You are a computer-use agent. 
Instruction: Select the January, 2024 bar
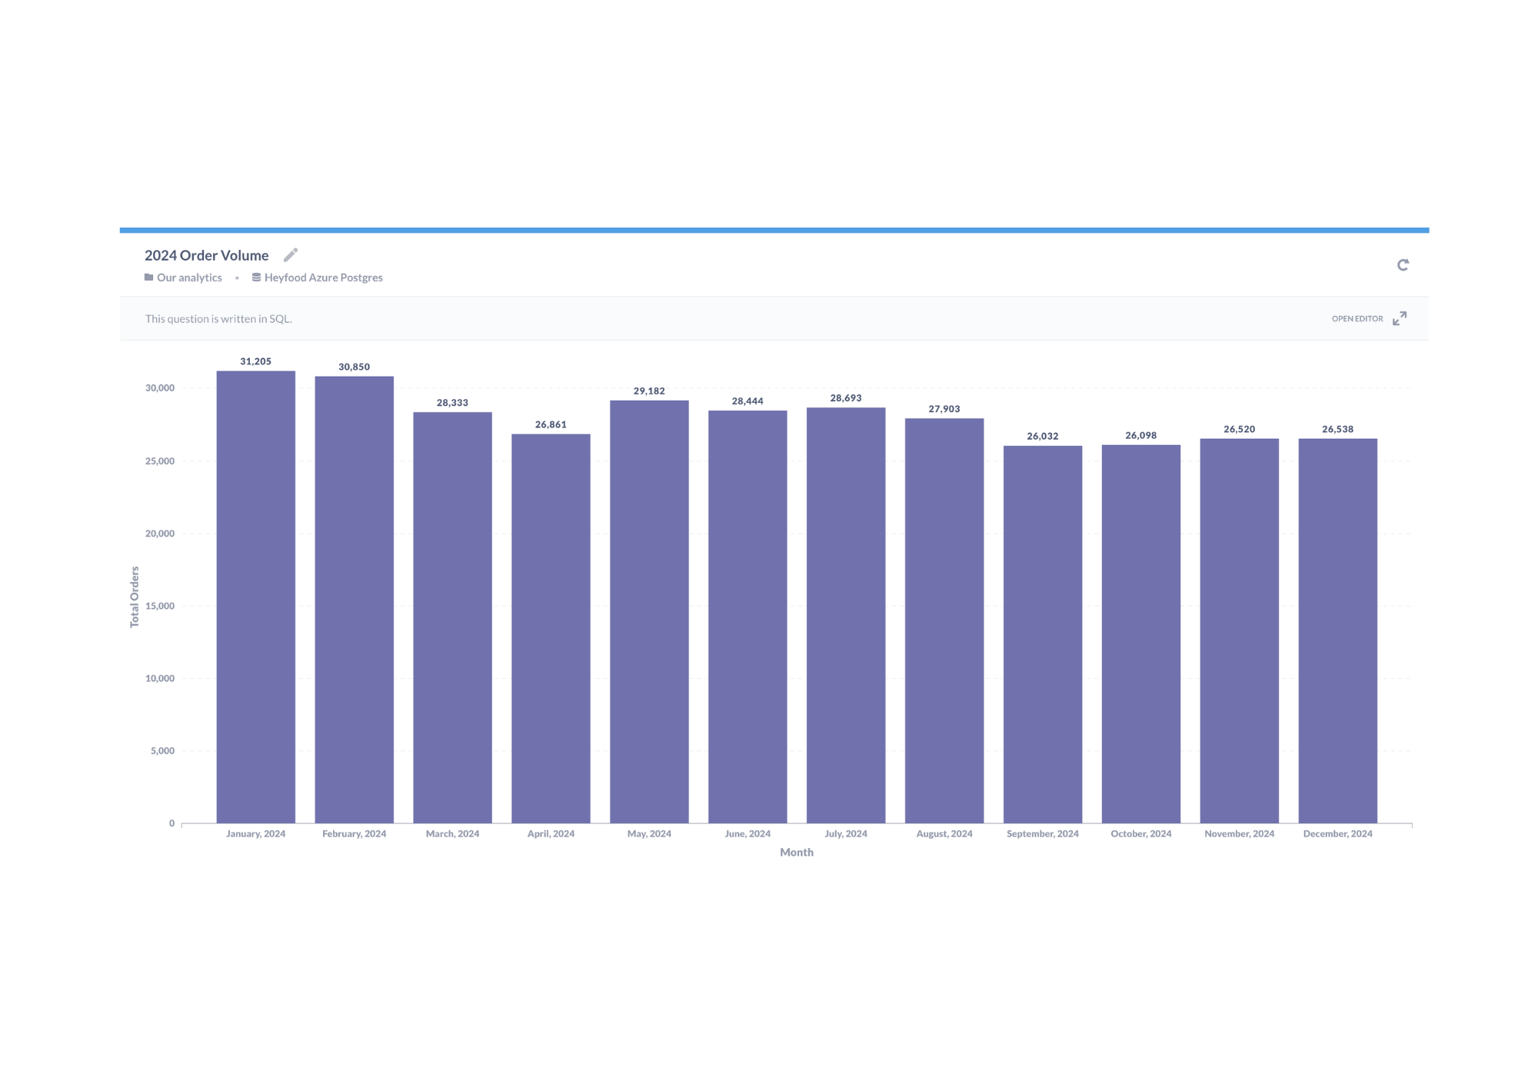point(256,597)
